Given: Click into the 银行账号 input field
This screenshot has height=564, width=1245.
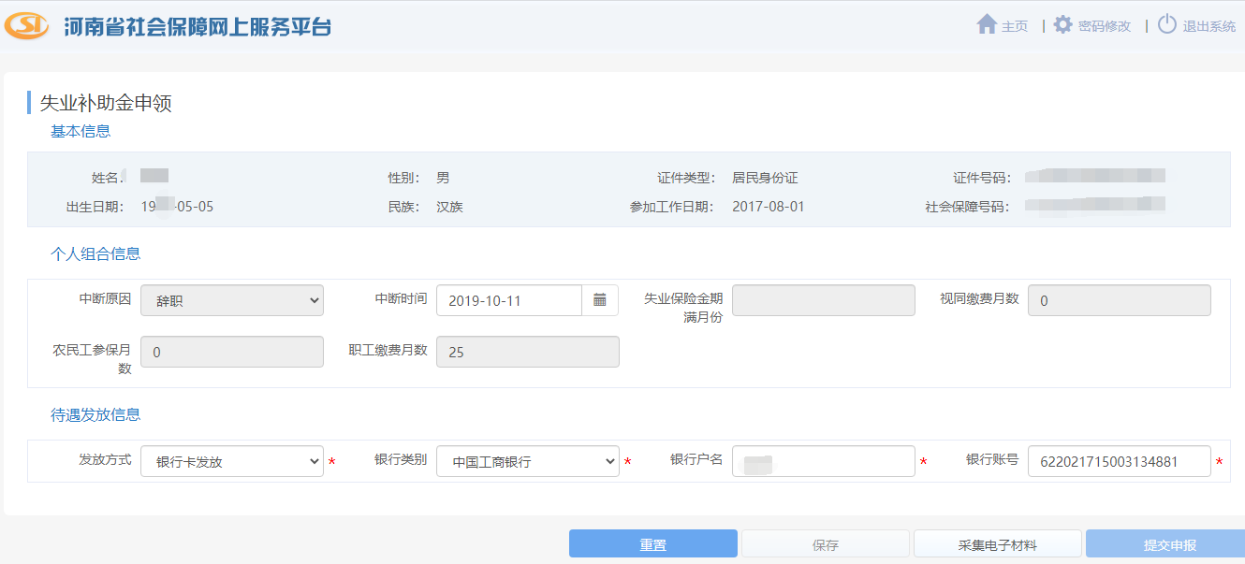Looking at the screenshot, I should point(1119,461).
